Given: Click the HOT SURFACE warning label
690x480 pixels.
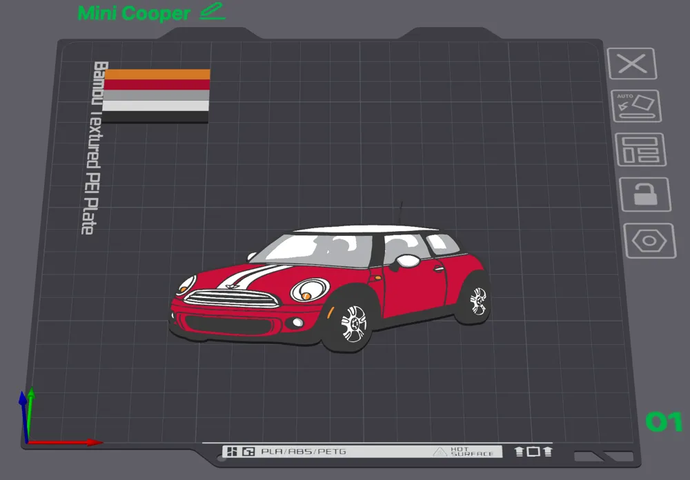Looking at the screenshot, I should coord(464,452).
